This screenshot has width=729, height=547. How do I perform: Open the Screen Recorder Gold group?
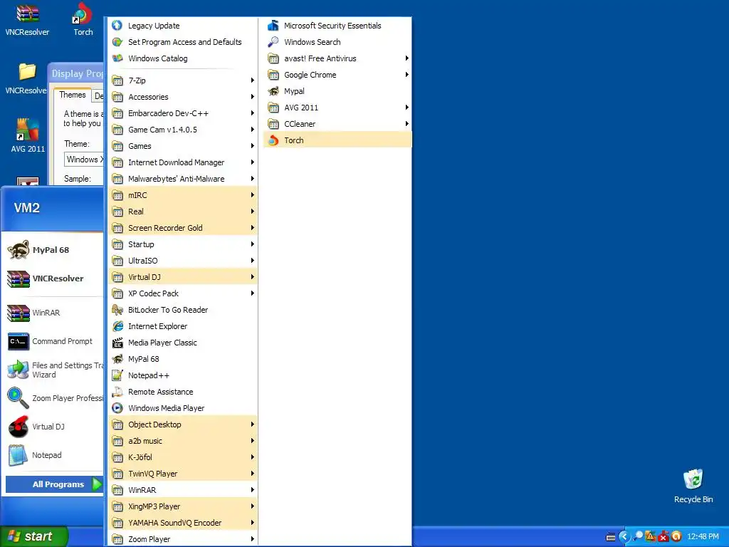click(182, 228)
